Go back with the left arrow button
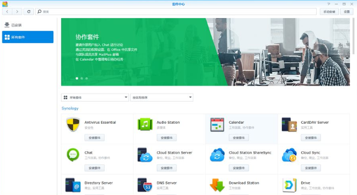This screenshot has width=357, height=195. click(x=7, y=11)
